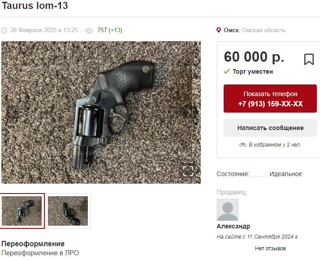The width and height of the screenshot is (320, 261).
Task: Click the red location pin icon
Action: 219,30
